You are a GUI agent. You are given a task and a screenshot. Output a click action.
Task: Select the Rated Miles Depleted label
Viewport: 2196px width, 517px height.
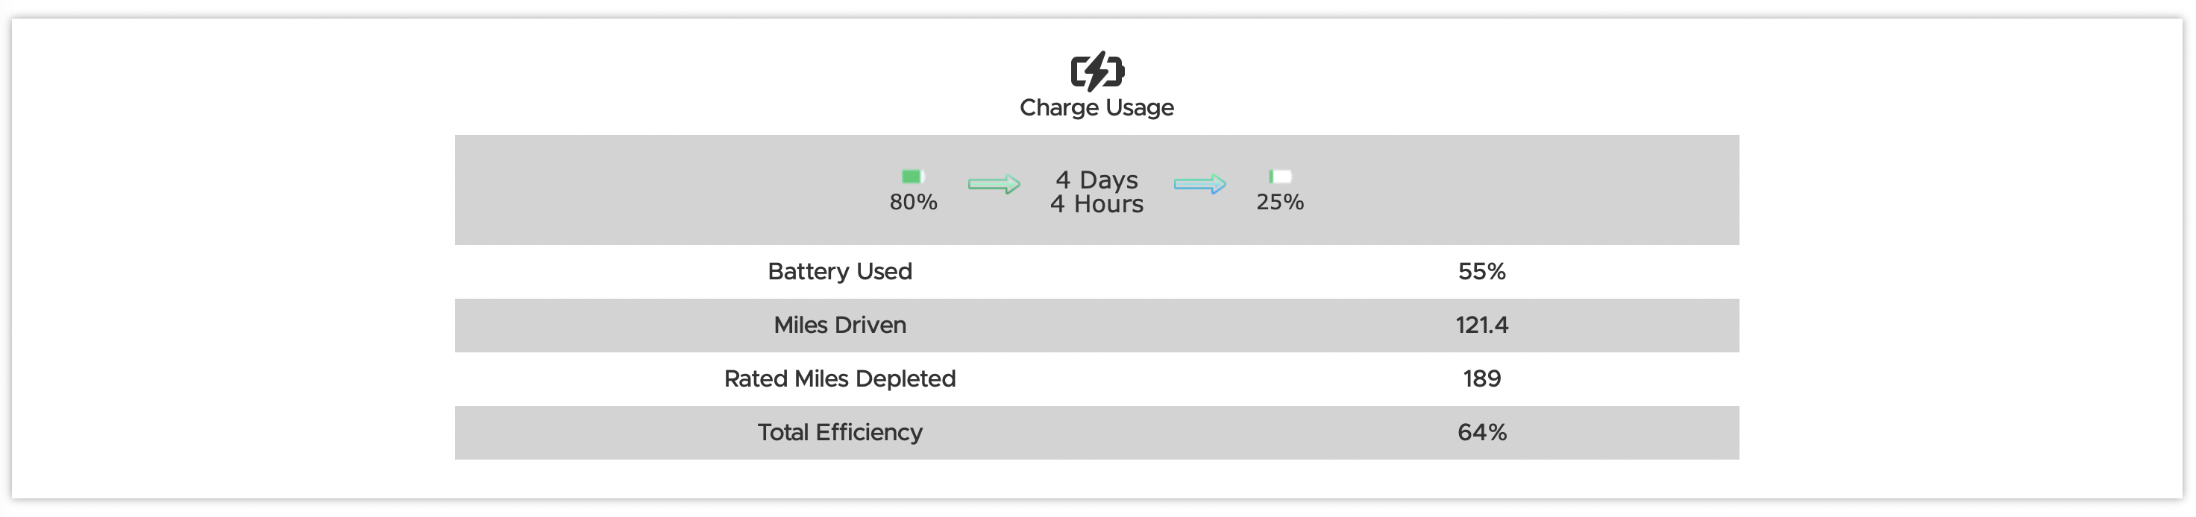(x=840, y=379)
